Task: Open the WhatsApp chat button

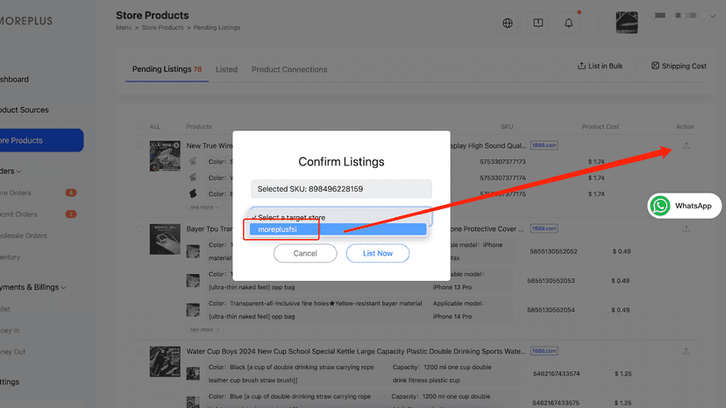Action: (684, 206)
